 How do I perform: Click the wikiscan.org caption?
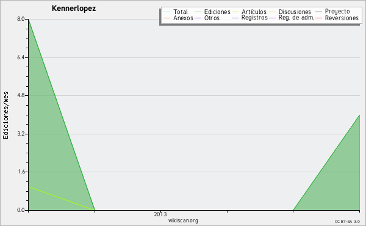(183, 221)
